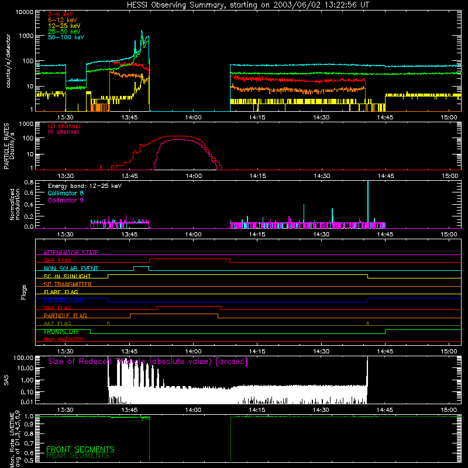Click the vertical Flags axis title
Screen dimensions: 468x468
pyautogui.click(x=24, y=292)
